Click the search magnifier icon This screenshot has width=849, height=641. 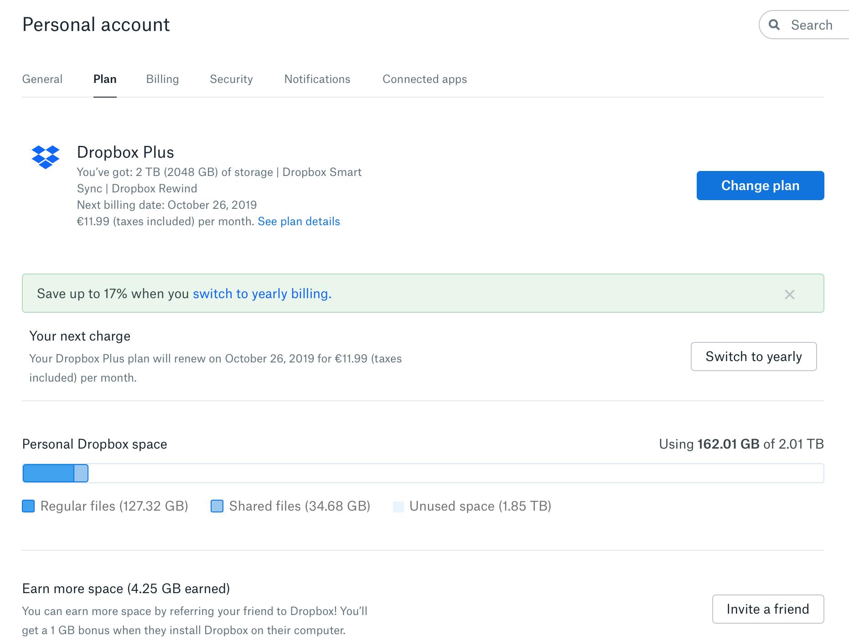(774, 25)
